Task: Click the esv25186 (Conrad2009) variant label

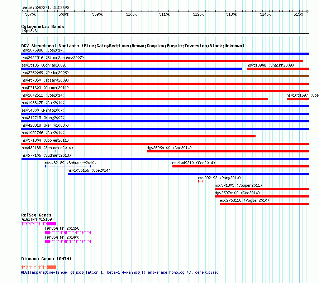Action: (44, 65)
